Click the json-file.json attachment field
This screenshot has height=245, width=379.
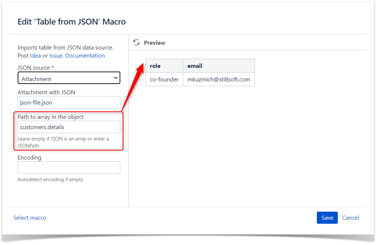click(69, 102)
